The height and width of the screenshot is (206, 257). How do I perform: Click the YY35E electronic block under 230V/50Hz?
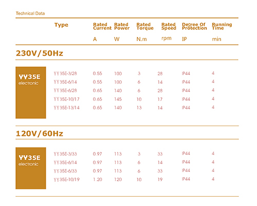pos(31,93)
